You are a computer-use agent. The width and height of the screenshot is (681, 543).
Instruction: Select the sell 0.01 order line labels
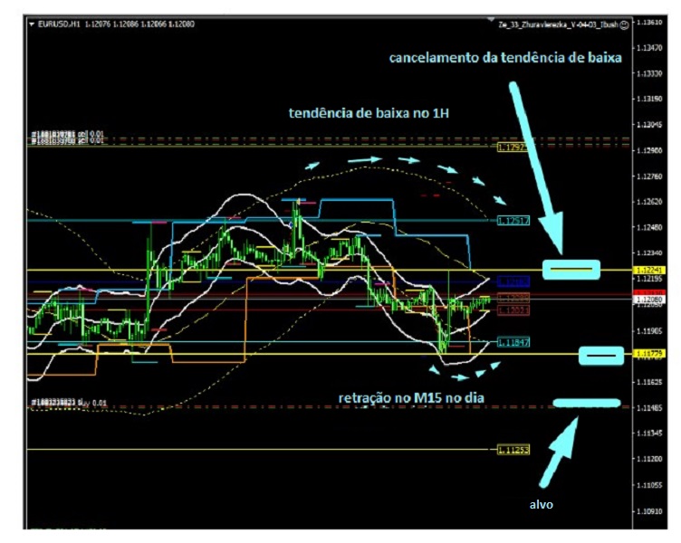point(68,138)
